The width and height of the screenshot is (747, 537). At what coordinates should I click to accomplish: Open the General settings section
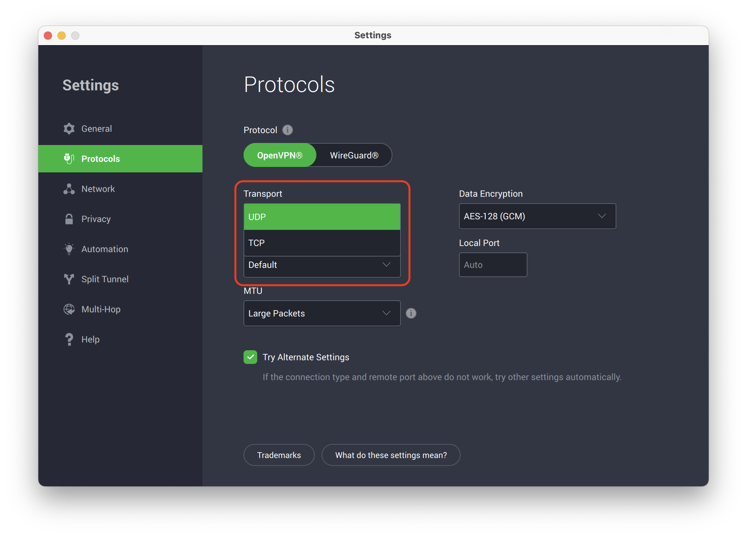pyautogui.click(x=120, y=129)
